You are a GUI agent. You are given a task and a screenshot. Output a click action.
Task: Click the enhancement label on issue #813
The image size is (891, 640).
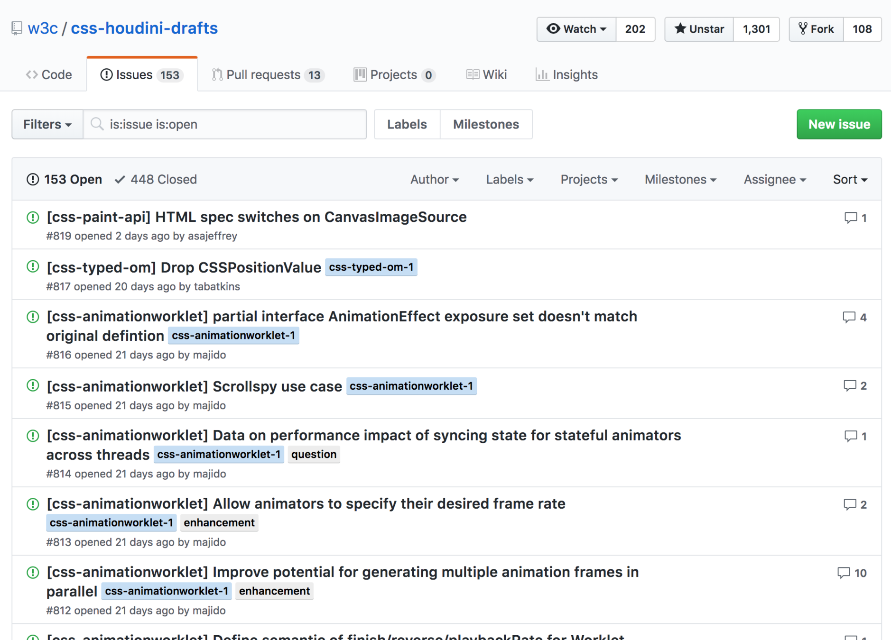(219, 522)
